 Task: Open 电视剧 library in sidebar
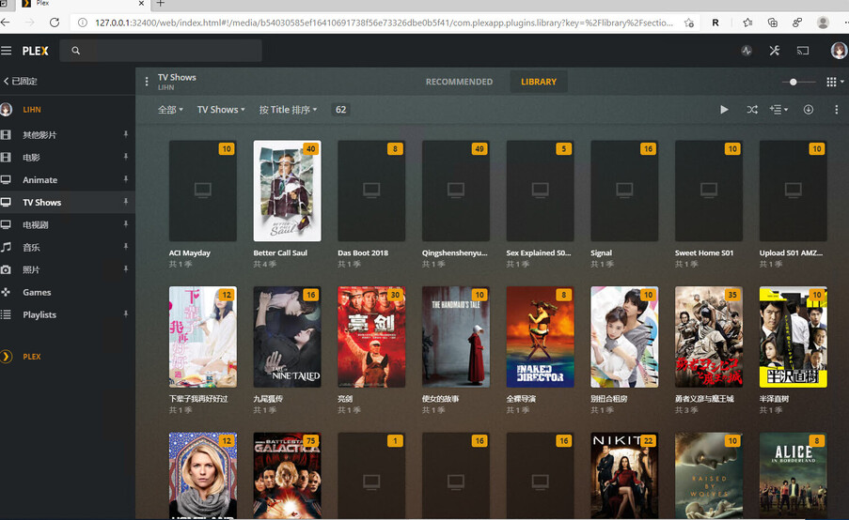coord(35,225)
